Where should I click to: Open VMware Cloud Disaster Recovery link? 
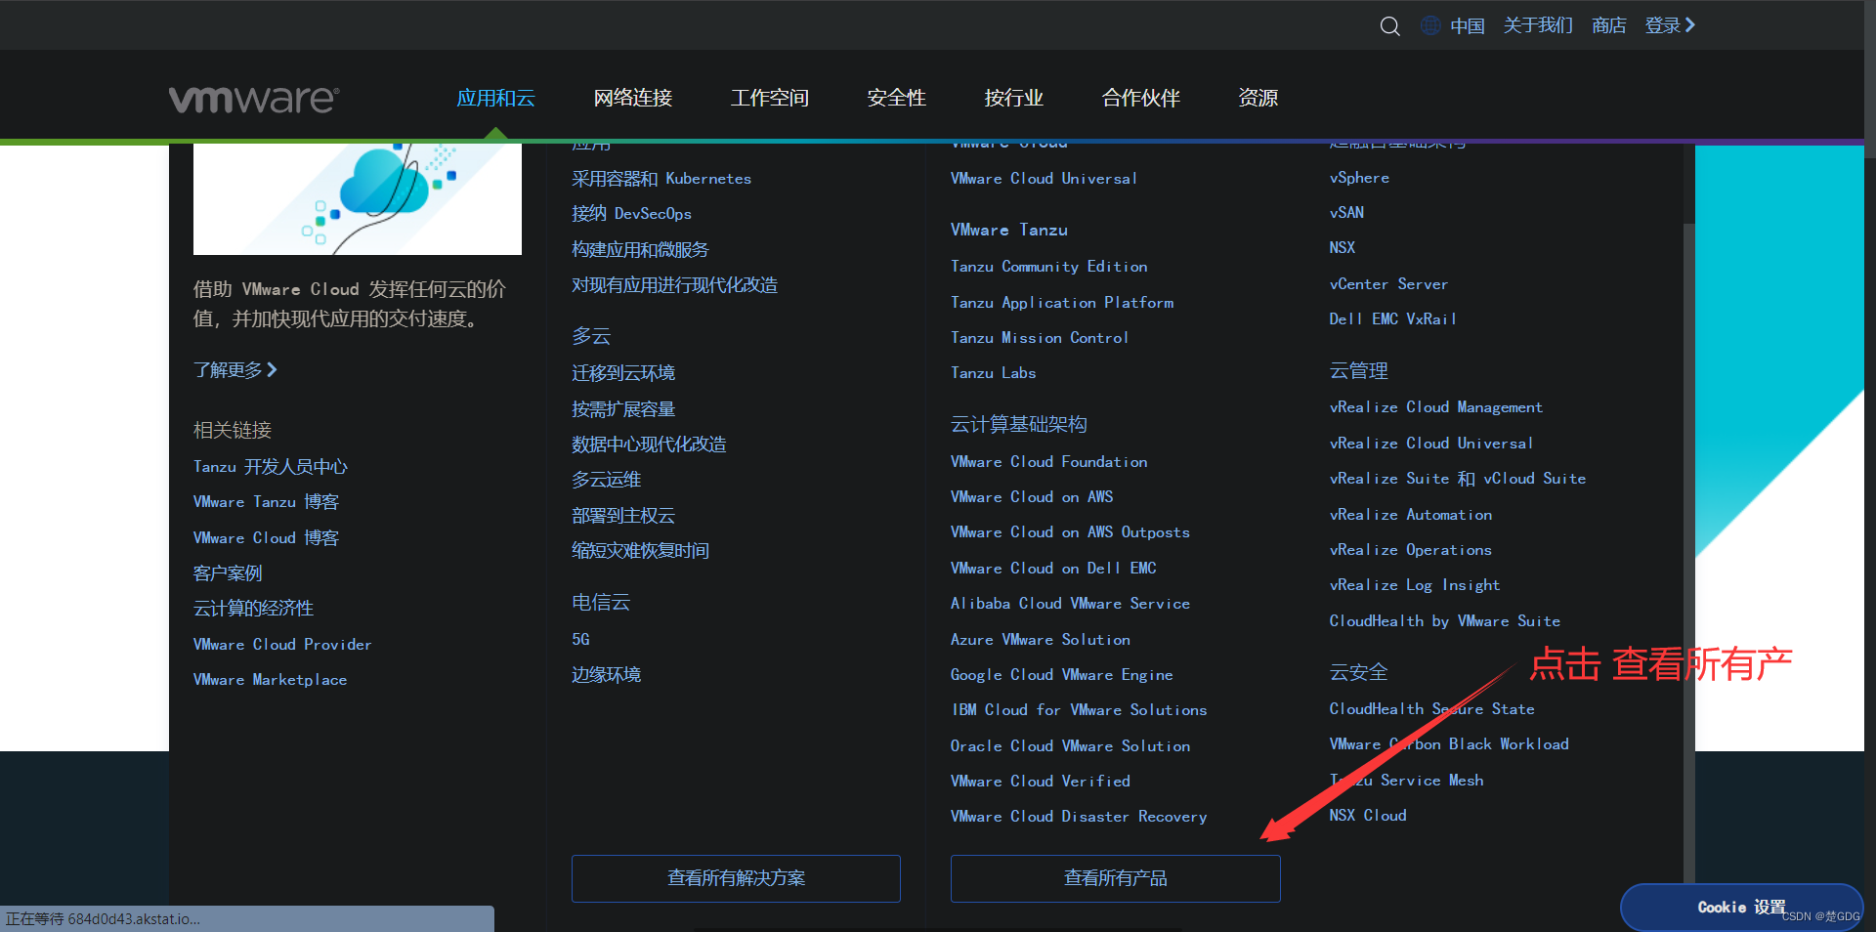click(x=1079, y=817)
